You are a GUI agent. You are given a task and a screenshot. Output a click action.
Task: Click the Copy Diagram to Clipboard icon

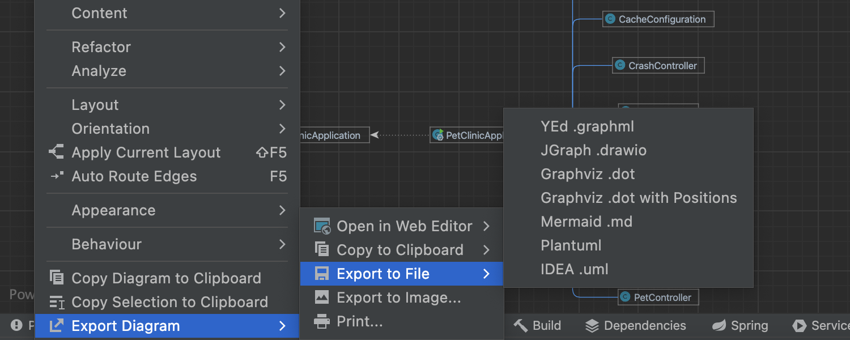57,278
